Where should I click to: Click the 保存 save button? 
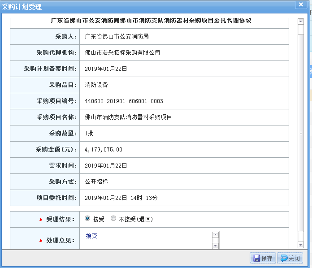(x=263, y=258)
